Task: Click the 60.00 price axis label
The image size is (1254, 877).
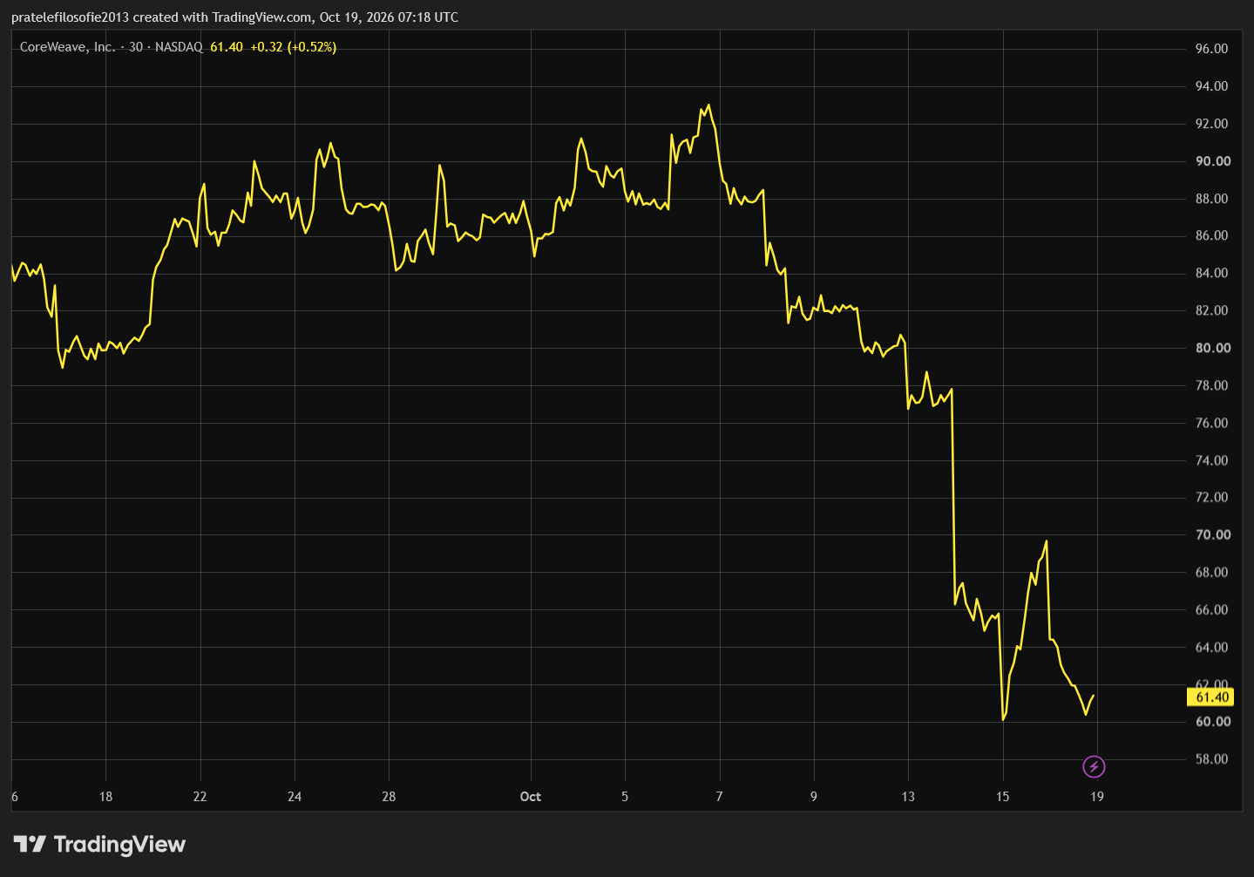Action: pyautogui.click(x=1213, y=722)
